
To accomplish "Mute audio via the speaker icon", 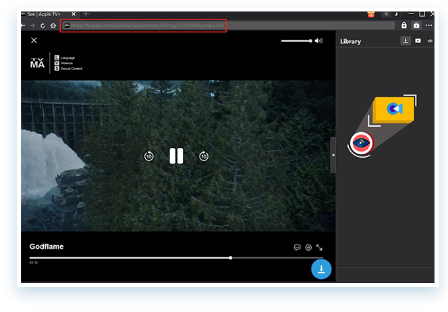I will (x=318, y=41).
